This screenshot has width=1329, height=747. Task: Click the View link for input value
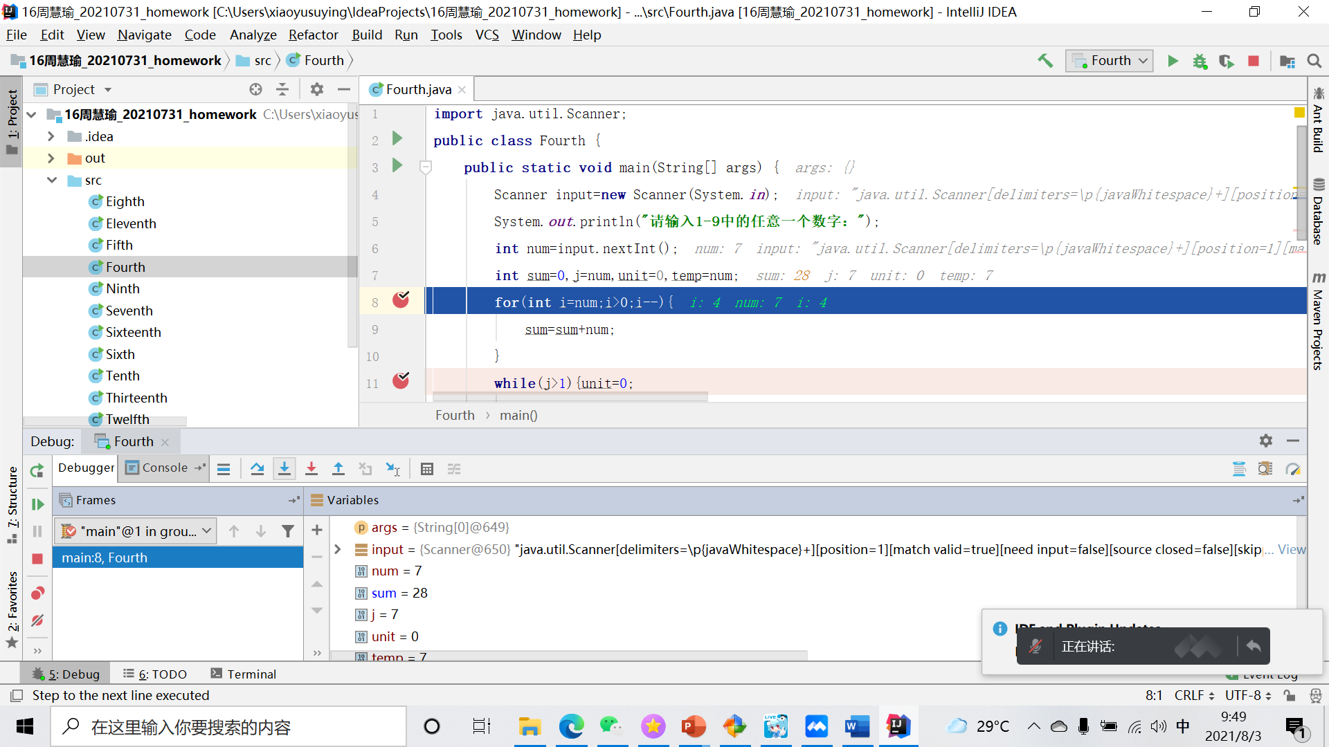[x=1291, y=549]
